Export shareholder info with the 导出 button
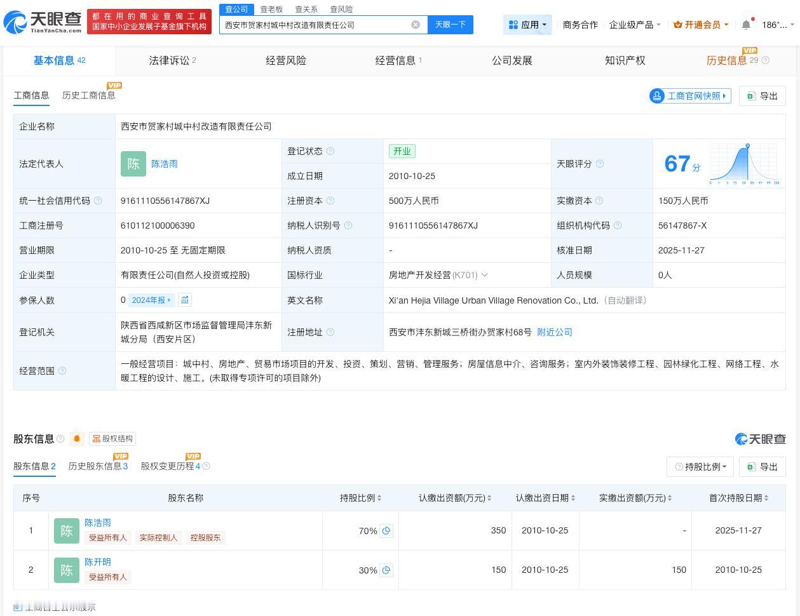Screen dimensions: 800x616 [x=763, y=467]
